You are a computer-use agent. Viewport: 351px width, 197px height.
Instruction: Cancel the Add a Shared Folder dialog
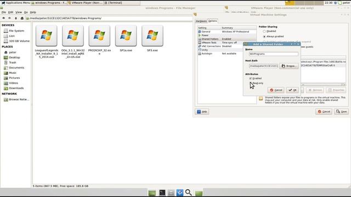276,90
